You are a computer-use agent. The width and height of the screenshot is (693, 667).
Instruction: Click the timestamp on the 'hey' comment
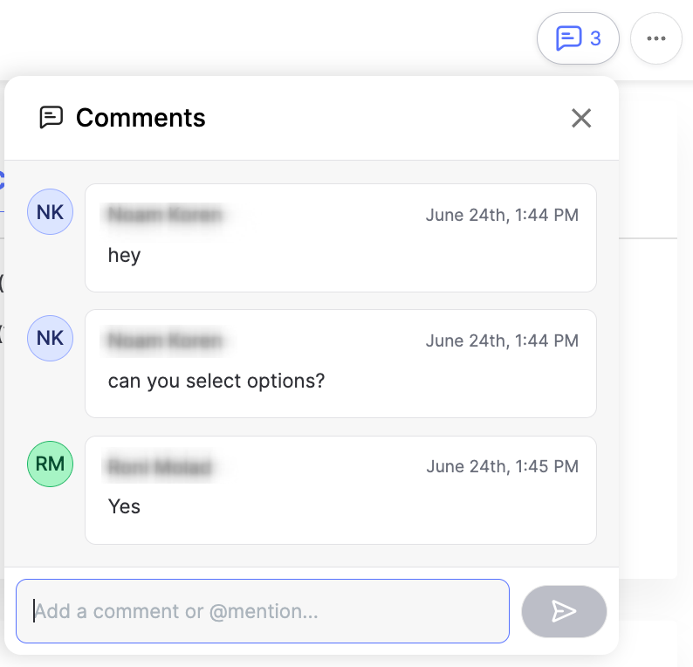pyautogui.click(x=502, y=215)
